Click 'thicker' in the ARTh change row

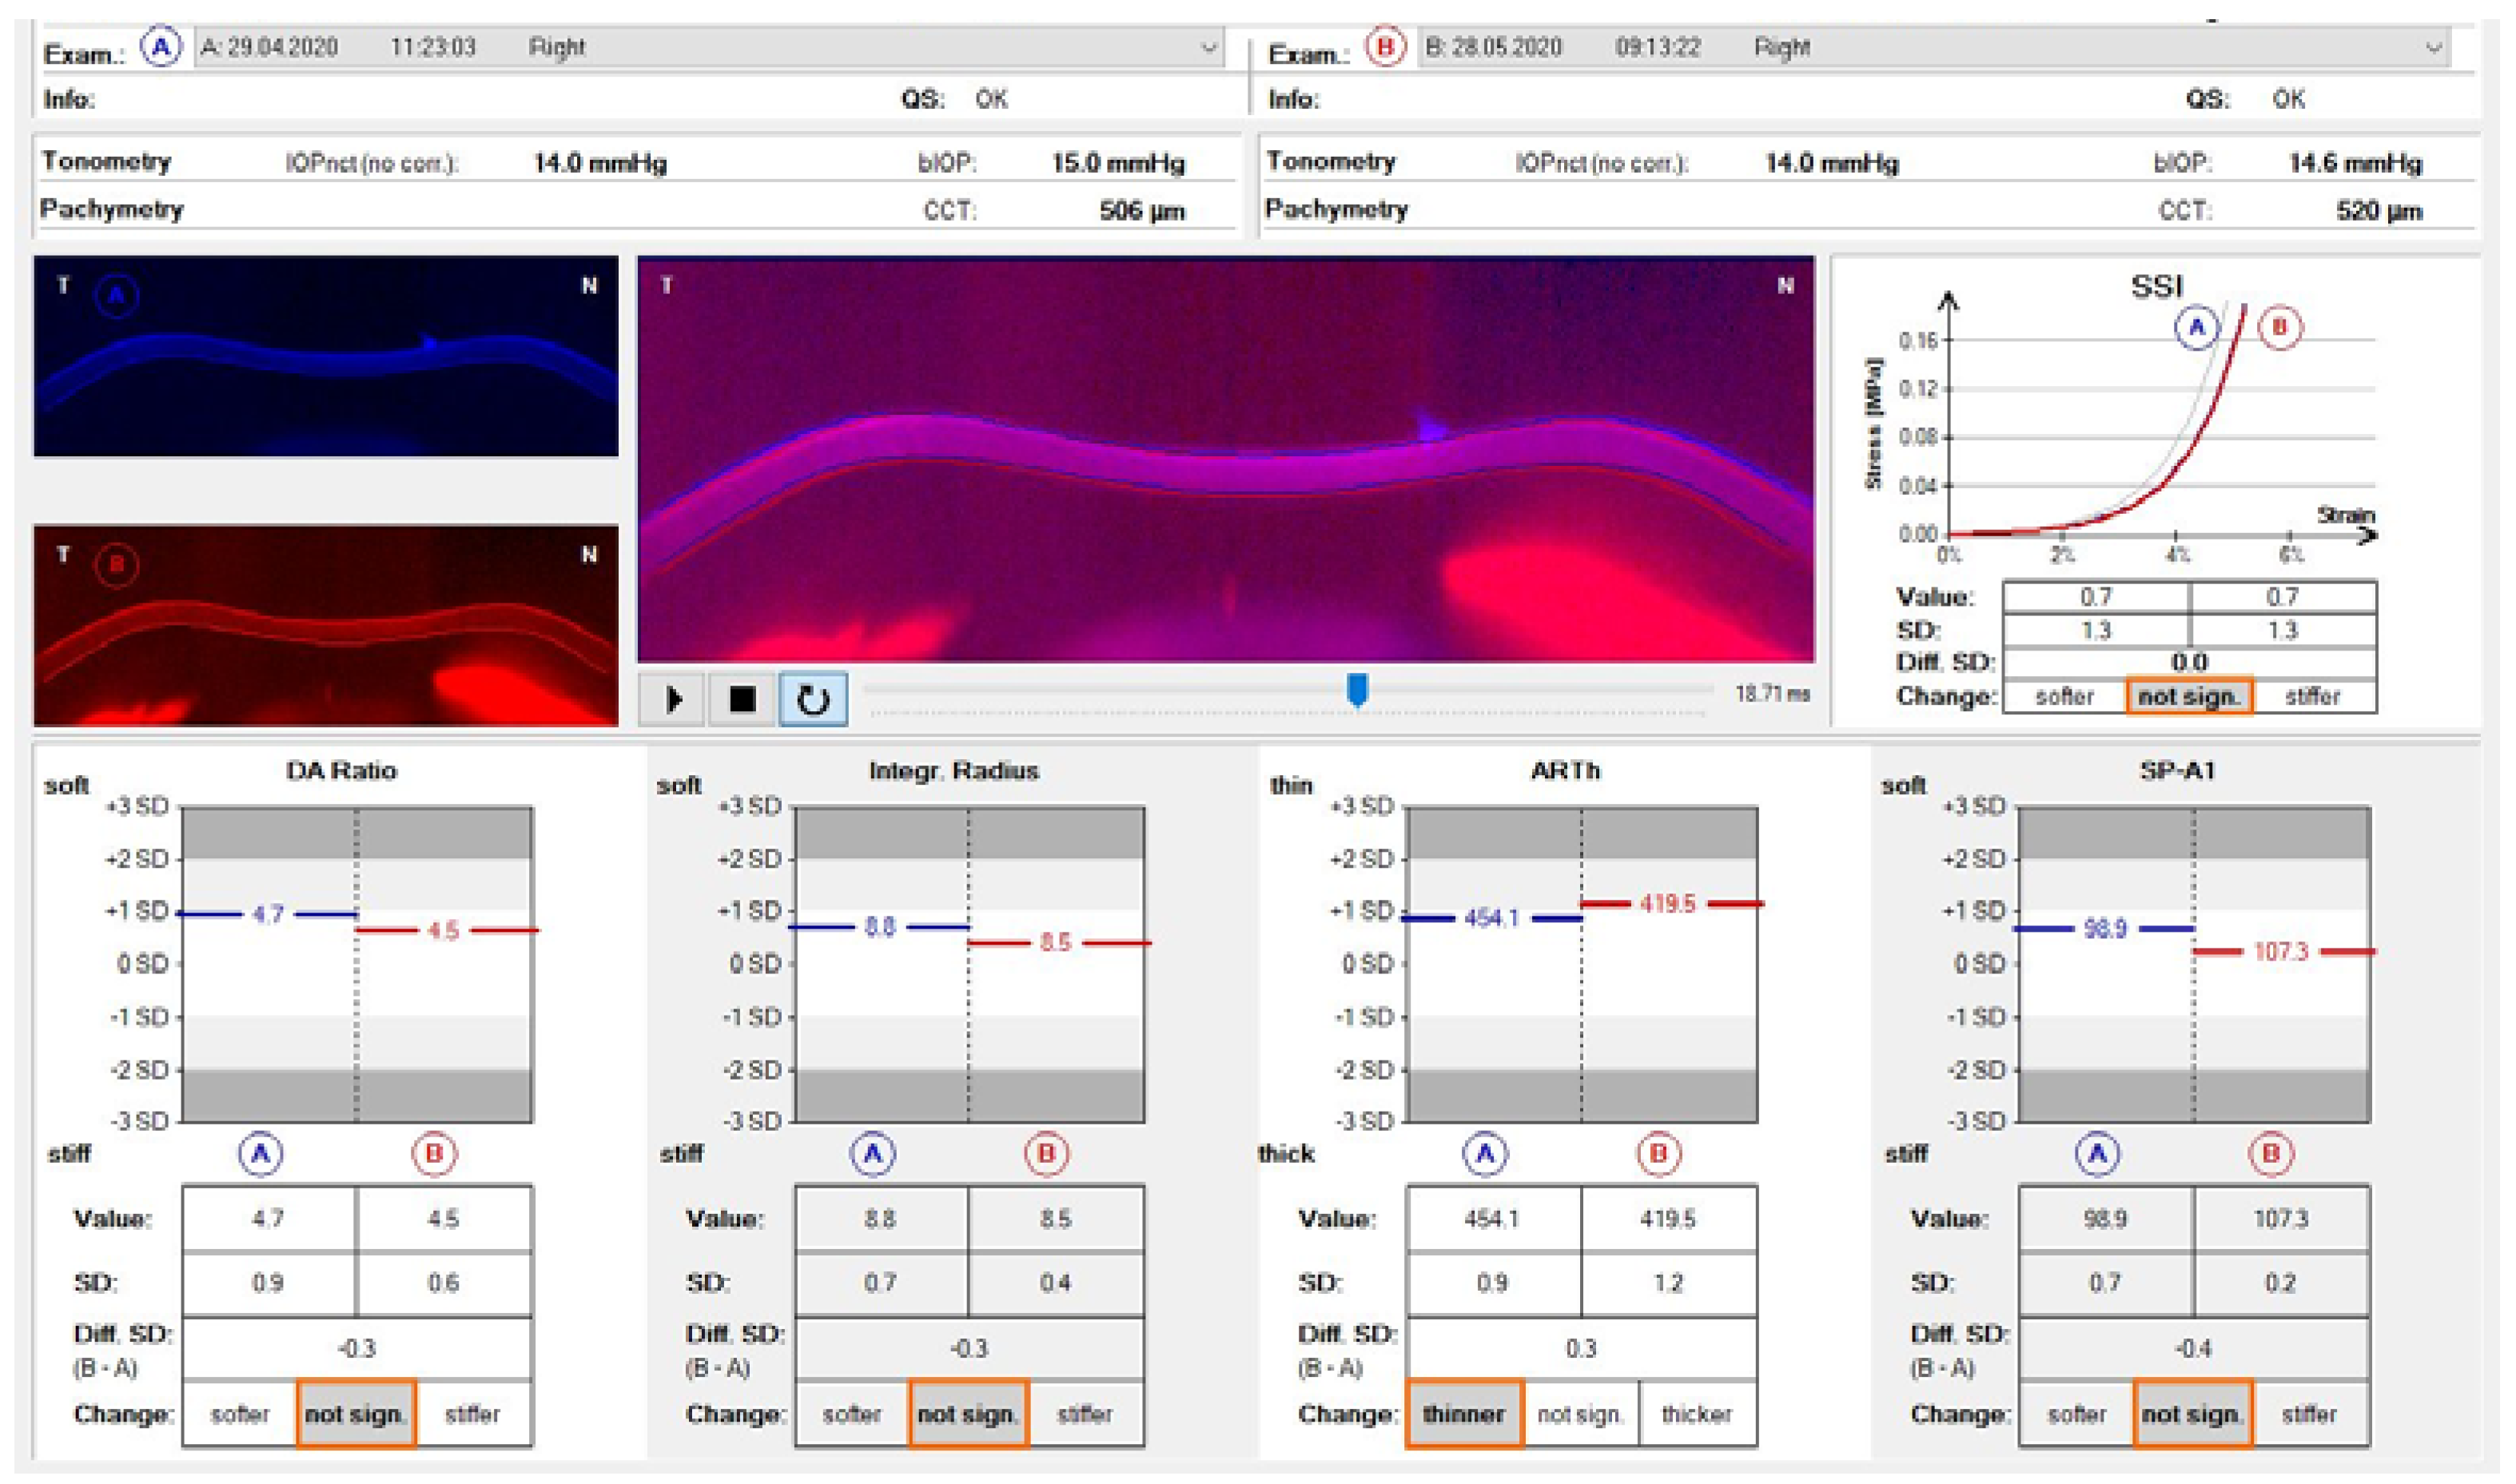(1696, 1414)
